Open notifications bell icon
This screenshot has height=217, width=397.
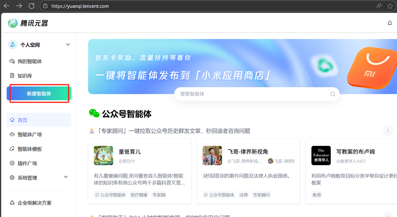click(390, 23)
